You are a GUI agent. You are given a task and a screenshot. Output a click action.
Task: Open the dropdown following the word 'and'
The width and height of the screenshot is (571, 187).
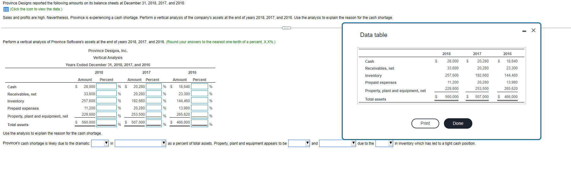[x=337, y=143]
